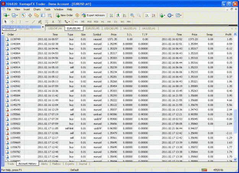Enable the W1 timeframe button
This screenshot has width=239, height=173.
click(122, 22)
